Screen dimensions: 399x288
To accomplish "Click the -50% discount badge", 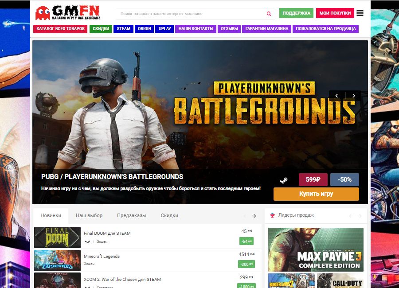I will [344, 179].
